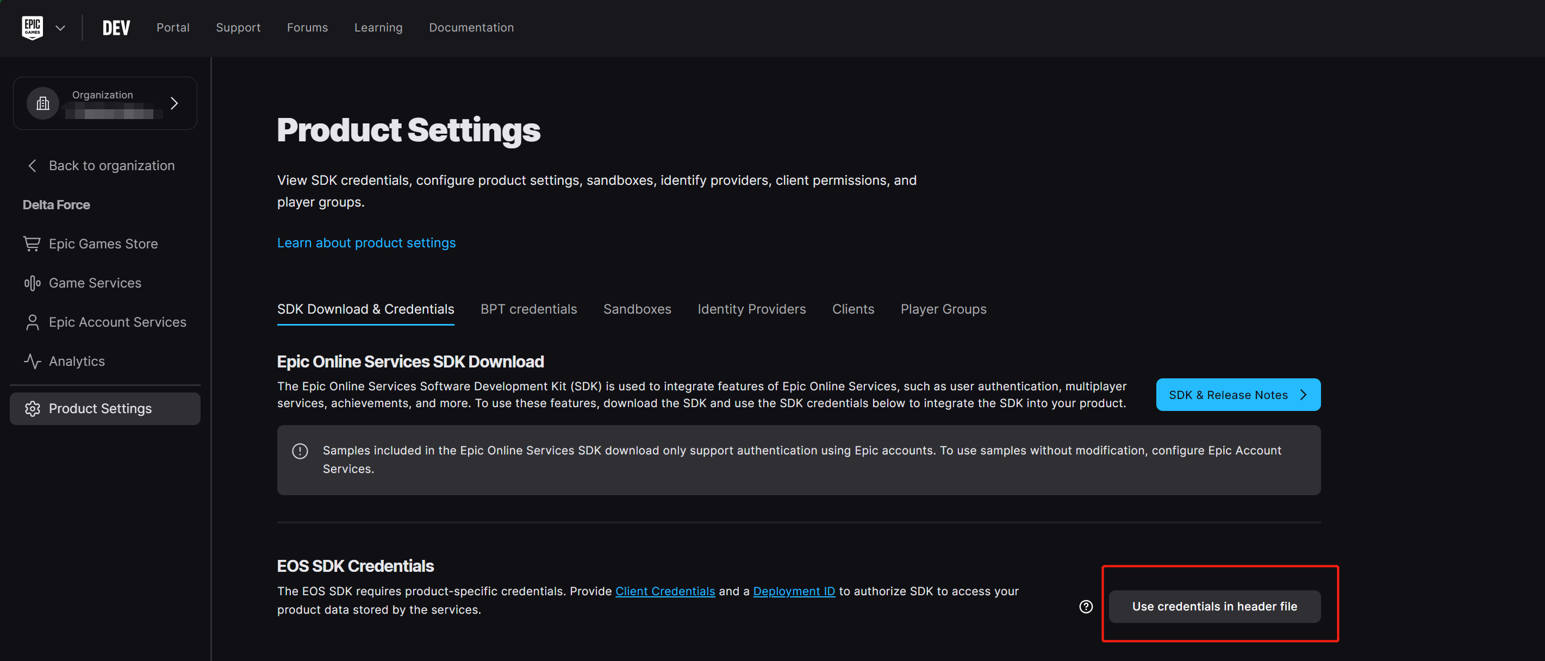The image size is (1545, 661).
Task: Click the Epic Account Services person icon
Action: click(x=33, y=322)
